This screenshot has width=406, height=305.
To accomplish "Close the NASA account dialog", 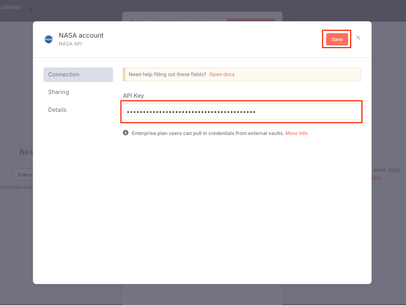I will tap(358, 38).
